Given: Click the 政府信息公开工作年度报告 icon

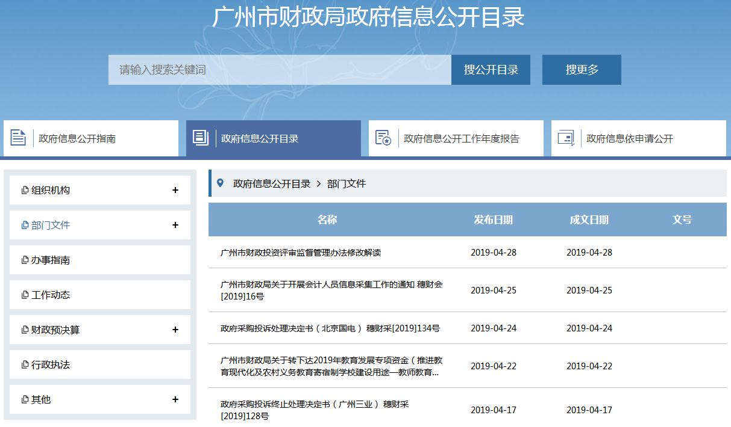Looking at the screenshot, I should (x=383, y=138).
